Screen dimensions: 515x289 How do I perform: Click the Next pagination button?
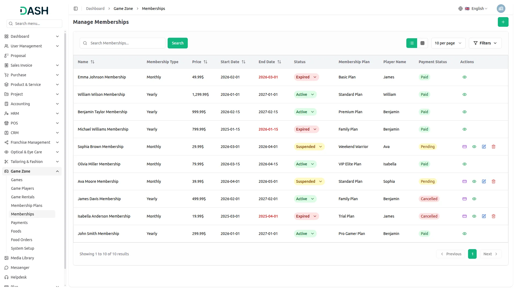tap(490, 254)
